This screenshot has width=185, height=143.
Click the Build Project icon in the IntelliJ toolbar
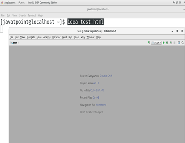pos(149,43)
